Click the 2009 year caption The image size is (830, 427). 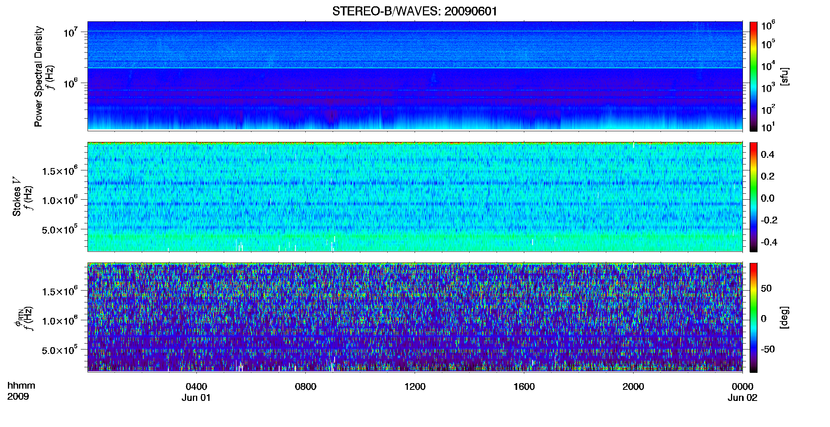pyautogui.click(x=18, y=396)
